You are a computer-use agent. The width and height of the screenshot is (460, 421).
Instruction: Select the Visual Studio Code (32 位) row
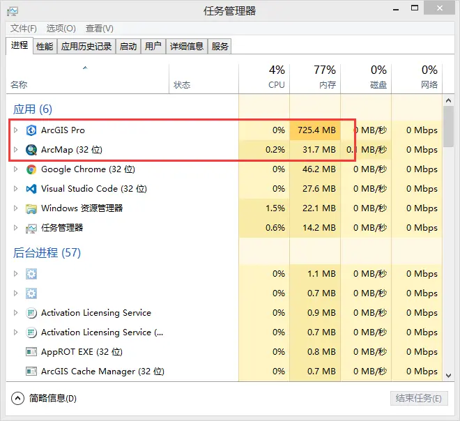click(x=224, y=189)
